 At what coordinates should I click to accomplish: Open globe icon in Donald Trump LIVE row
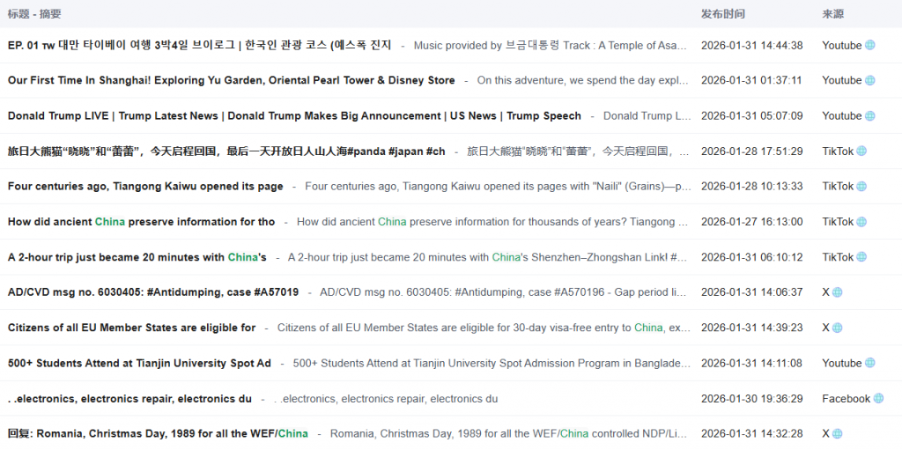pos(870,115)
